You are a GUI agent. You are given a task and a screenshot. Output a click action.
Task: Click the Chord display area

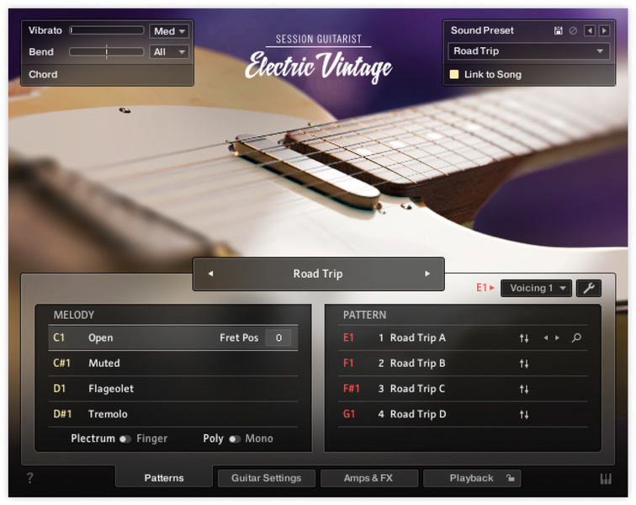[x=107, y=75]
